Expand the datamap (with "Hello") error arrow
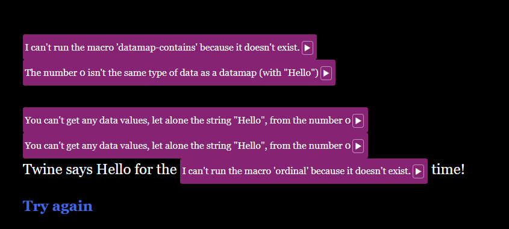Image resolution: width=509 pixels, height=229 pixels. [x=326, y=73]
